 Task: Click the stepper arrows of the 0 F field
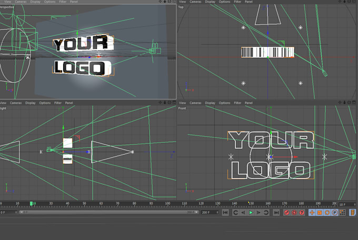click(16, 212)
